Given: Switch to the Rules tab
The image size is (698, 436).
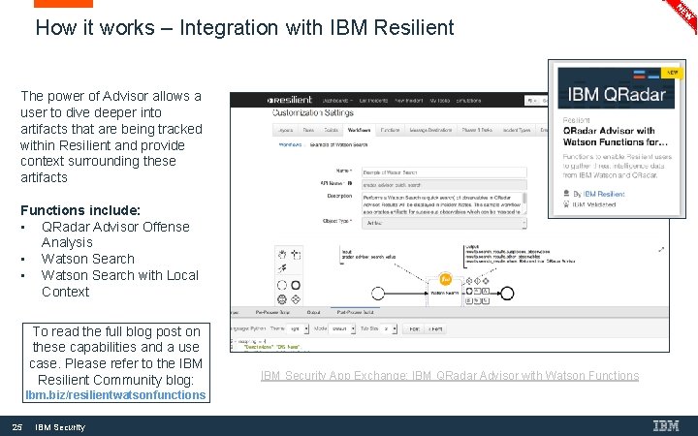Looking at the screenshot, I should (308, 130).
